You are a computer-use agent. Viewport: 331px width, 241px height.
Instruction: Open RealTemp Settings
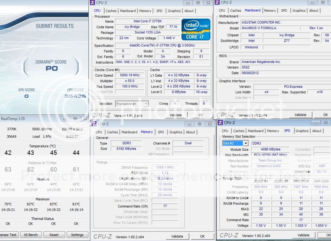point(77,235)
